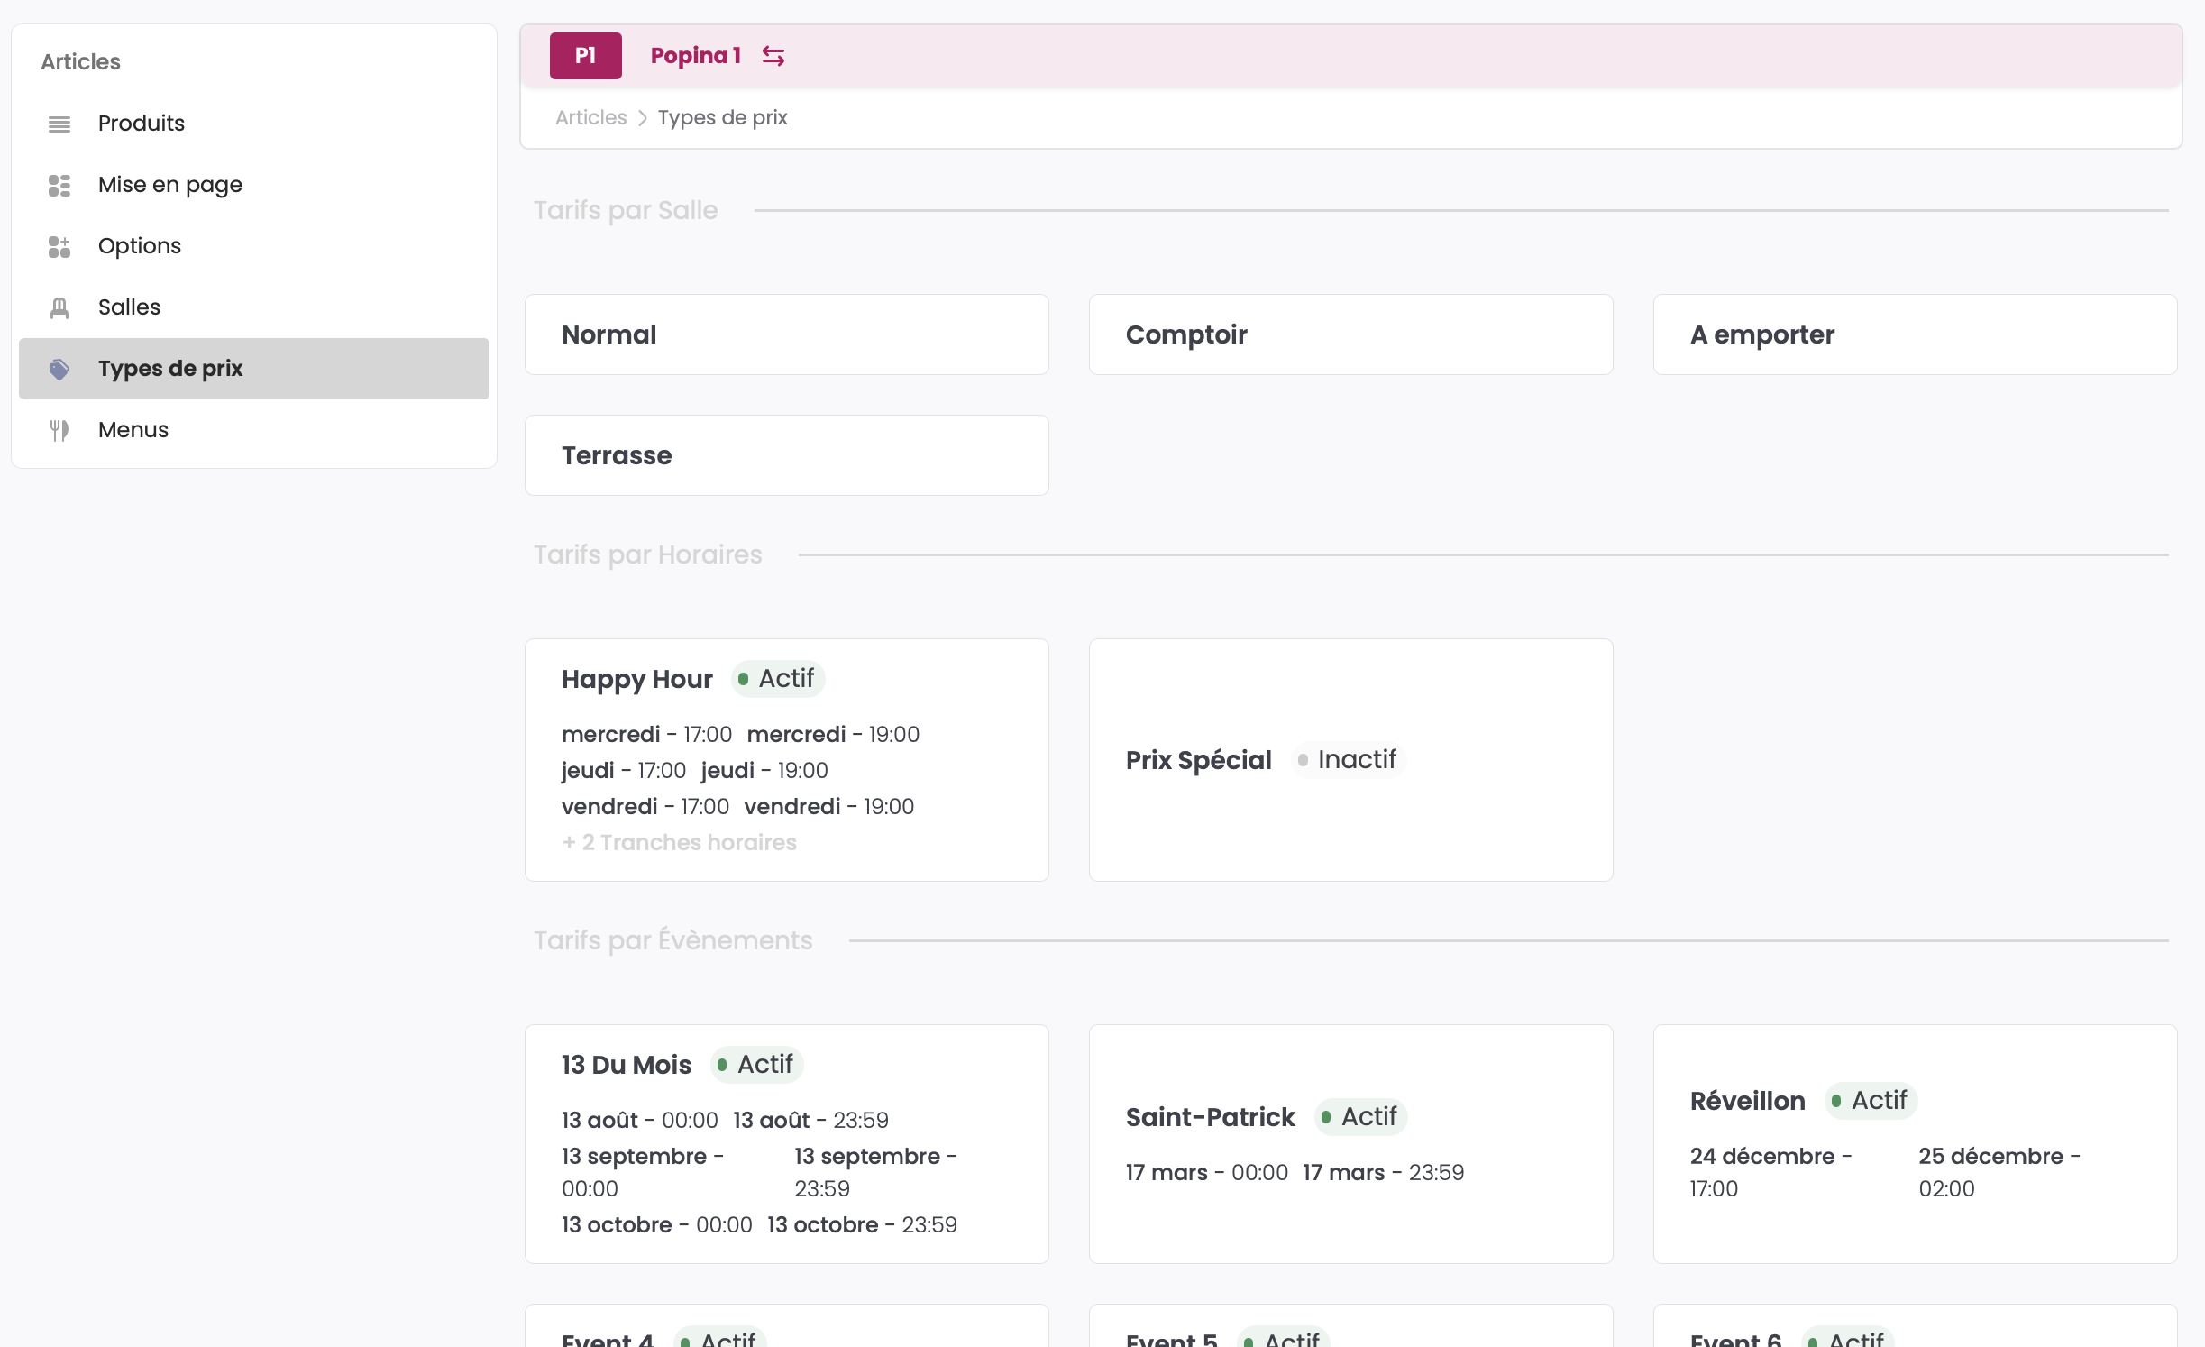Image resolution: width=2205 pixels, height=1347 pixels.
Task: Click the Salles chair icon
Action: pyautogui.click(x=59, y=307)
